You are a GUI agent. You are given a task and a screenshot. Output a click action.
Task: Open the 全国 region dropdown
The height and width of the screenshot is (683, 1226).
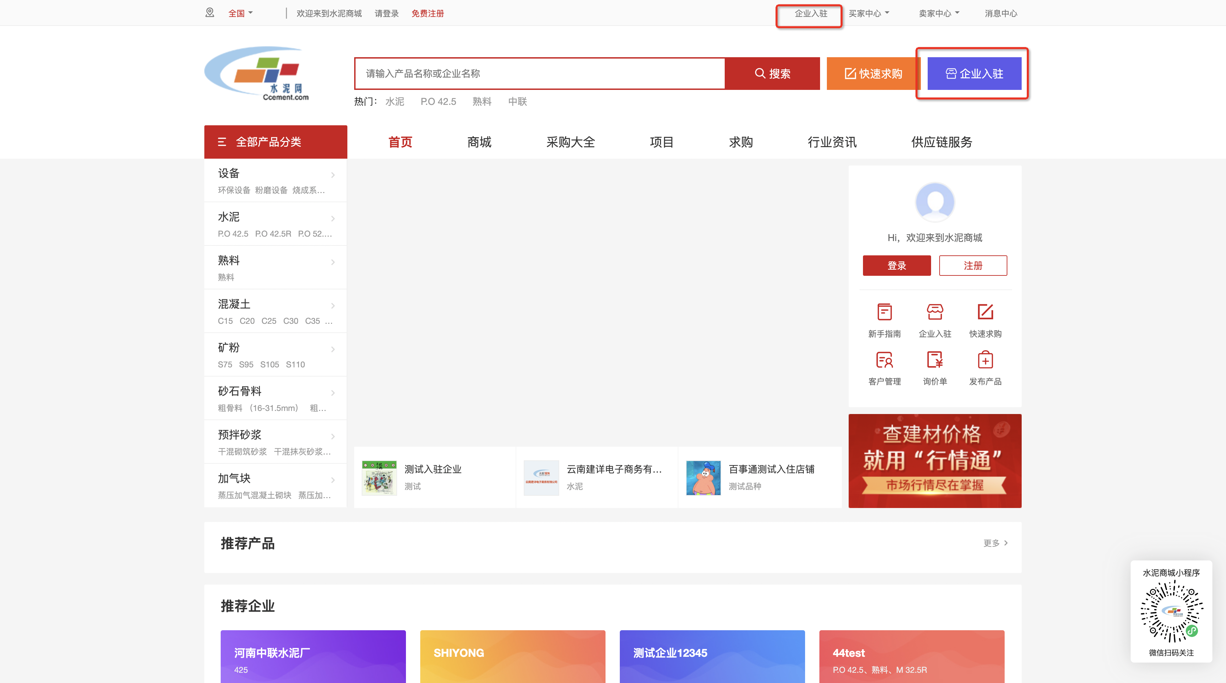240,13
